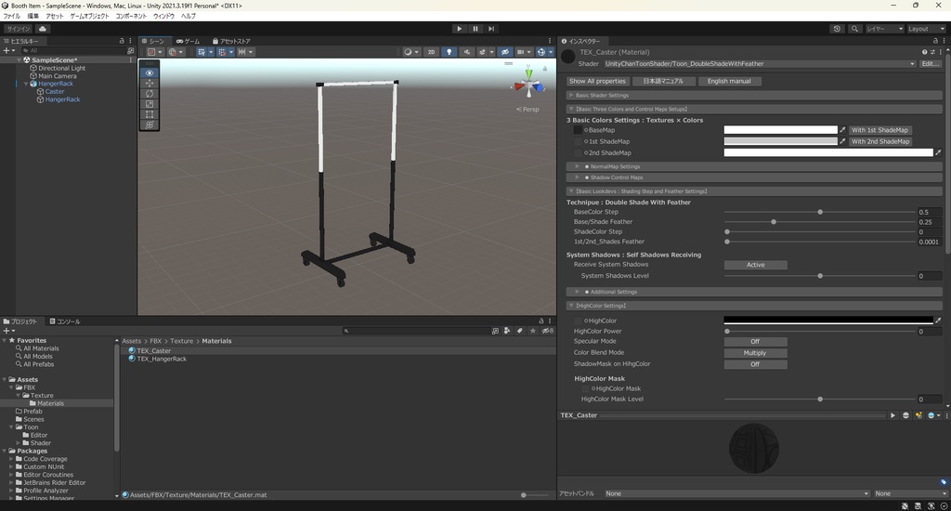The width and height of the screenshot is (951, 511).
Task: Toggle the Receive System Shadows Active button
Action: click(755, 265)
